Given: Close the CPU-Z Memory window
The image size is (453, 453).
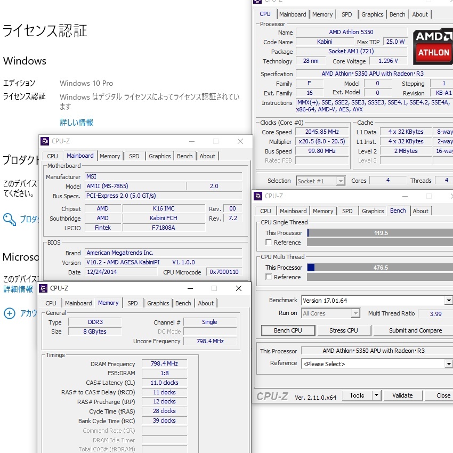Looking at the screenshot, I should pyautogui.click(x=238, y=288).
